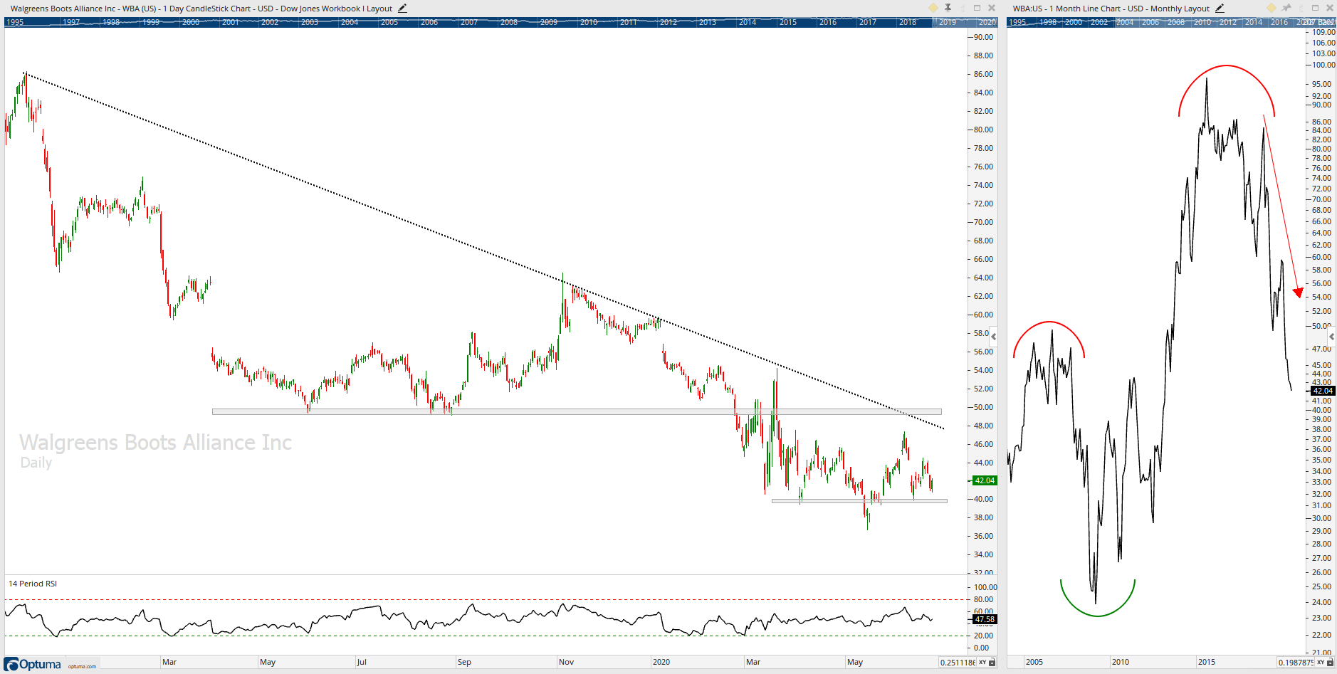
Task: Click 1995 in the daily chart range slider
Action: coord(14,22)
